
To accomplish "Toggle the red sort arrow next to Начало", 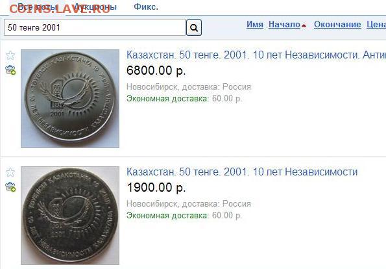I will click(304, 25).
